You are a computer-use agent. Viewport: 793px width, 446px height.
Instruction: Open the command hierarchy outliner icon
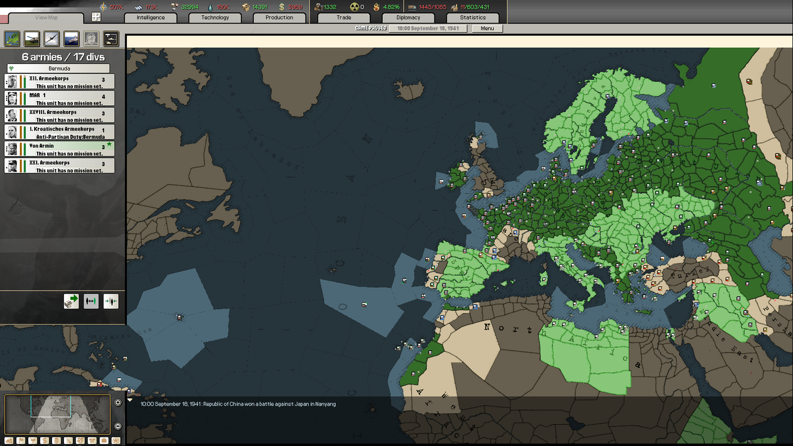pos(111,39)
